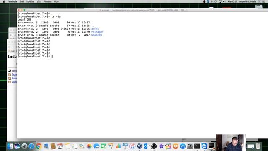Open VirtualBox in the Dock
268x151 pixels.
(139, 146)
